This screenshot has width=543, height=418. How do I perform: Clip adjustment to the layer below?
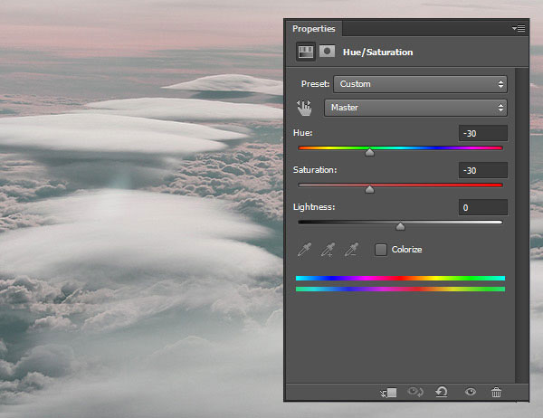click(x=390, y=392)
